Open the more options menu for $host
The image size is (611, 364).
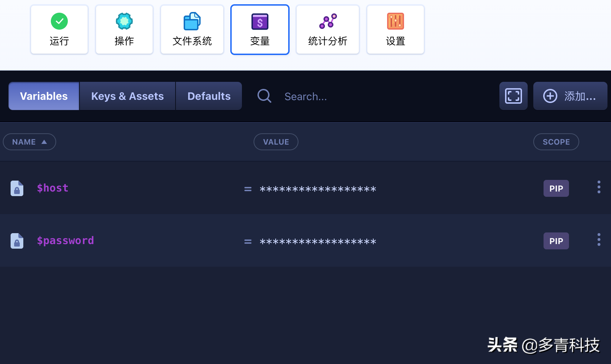599,187
